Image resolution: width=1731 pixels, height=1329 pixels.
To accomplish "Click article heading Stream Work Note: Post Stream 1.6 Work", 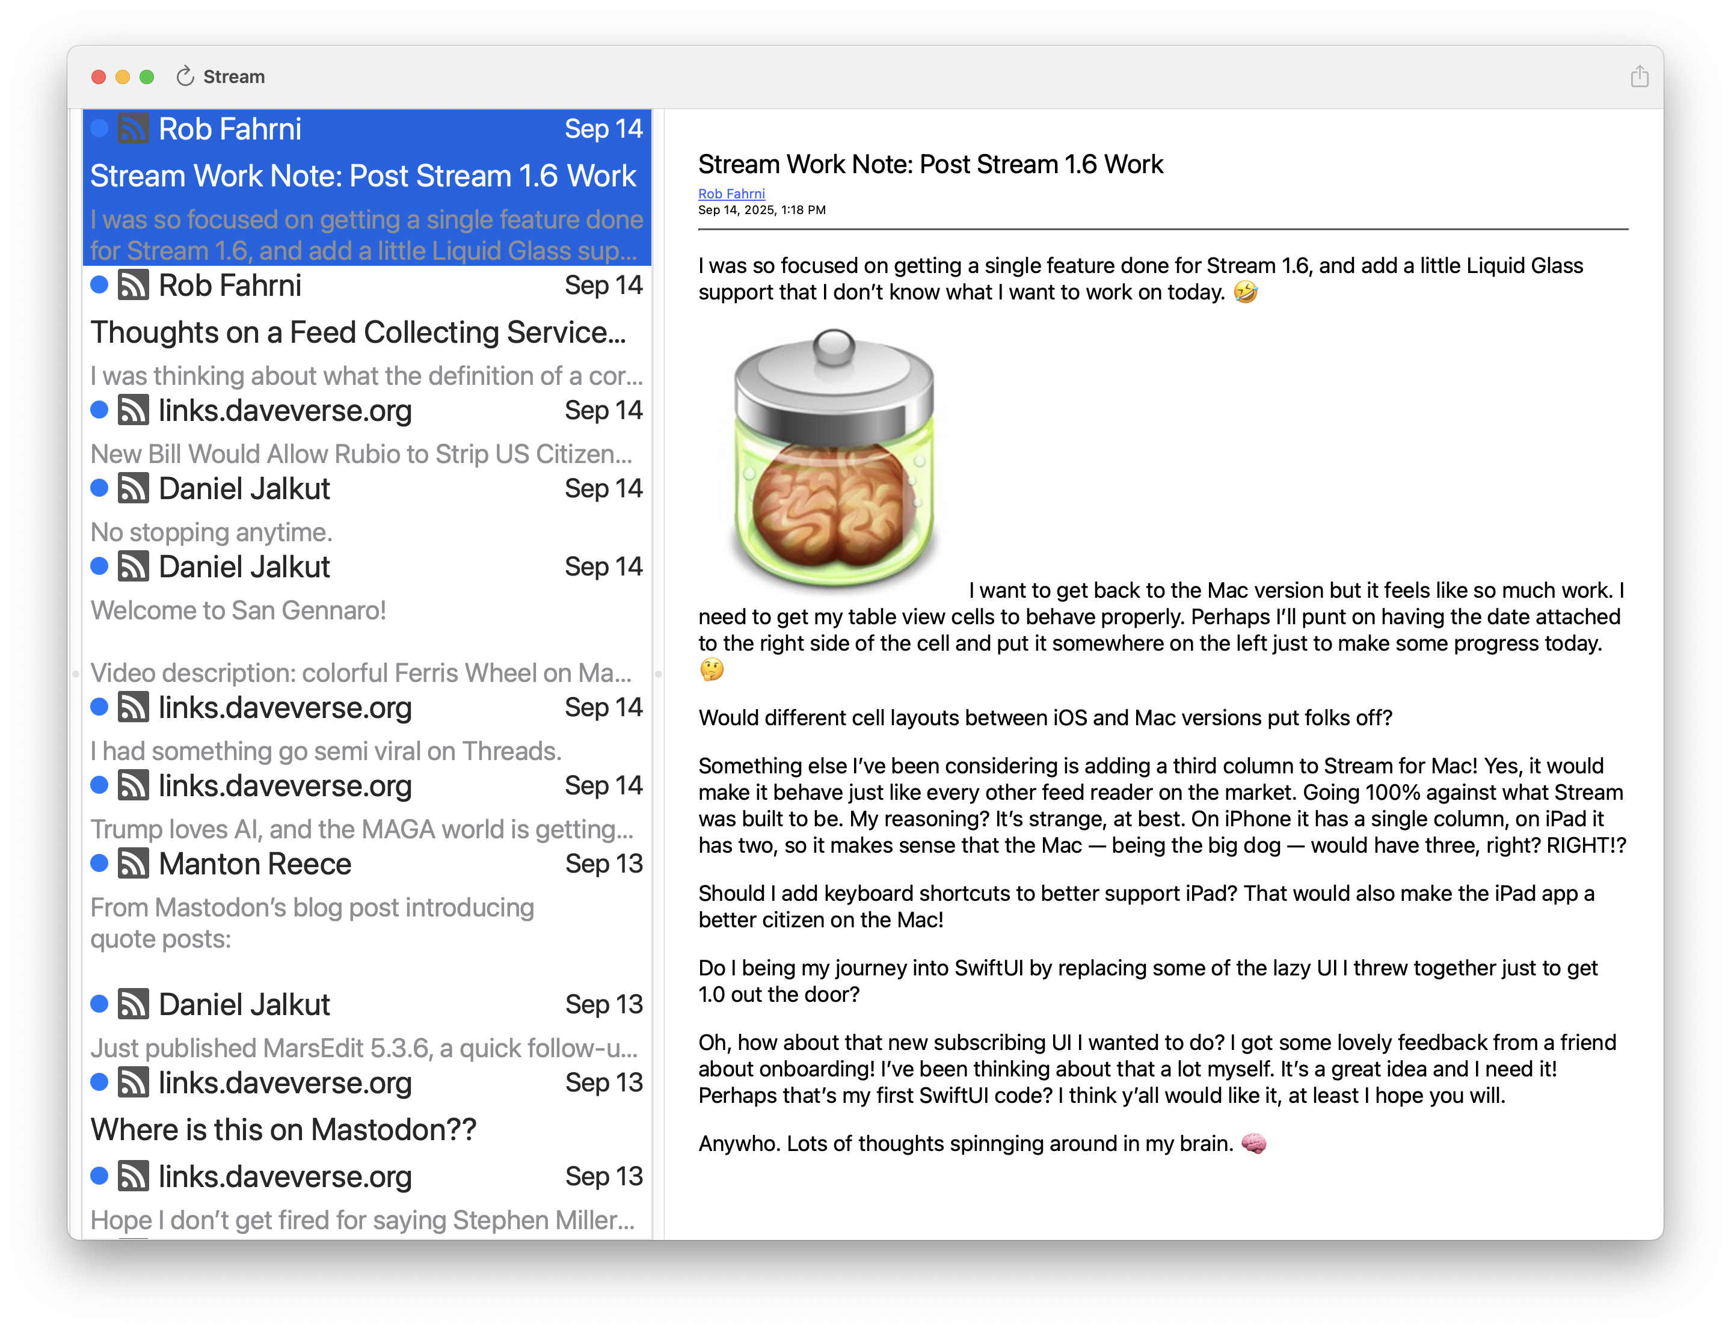I will 930,164.
